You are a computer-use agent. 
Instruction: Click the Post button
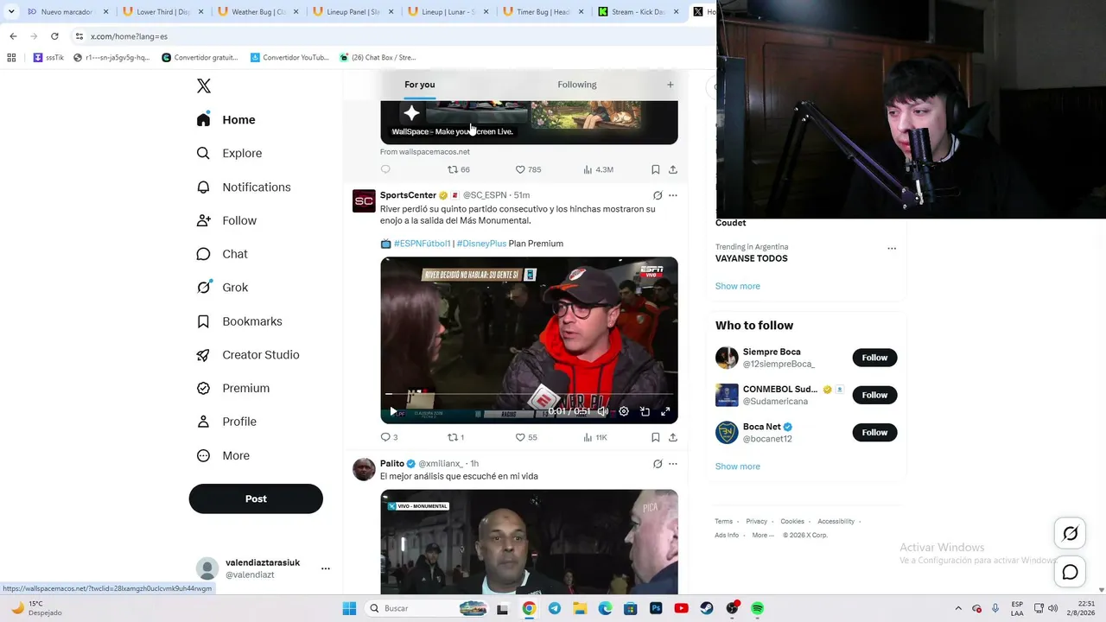256,498
